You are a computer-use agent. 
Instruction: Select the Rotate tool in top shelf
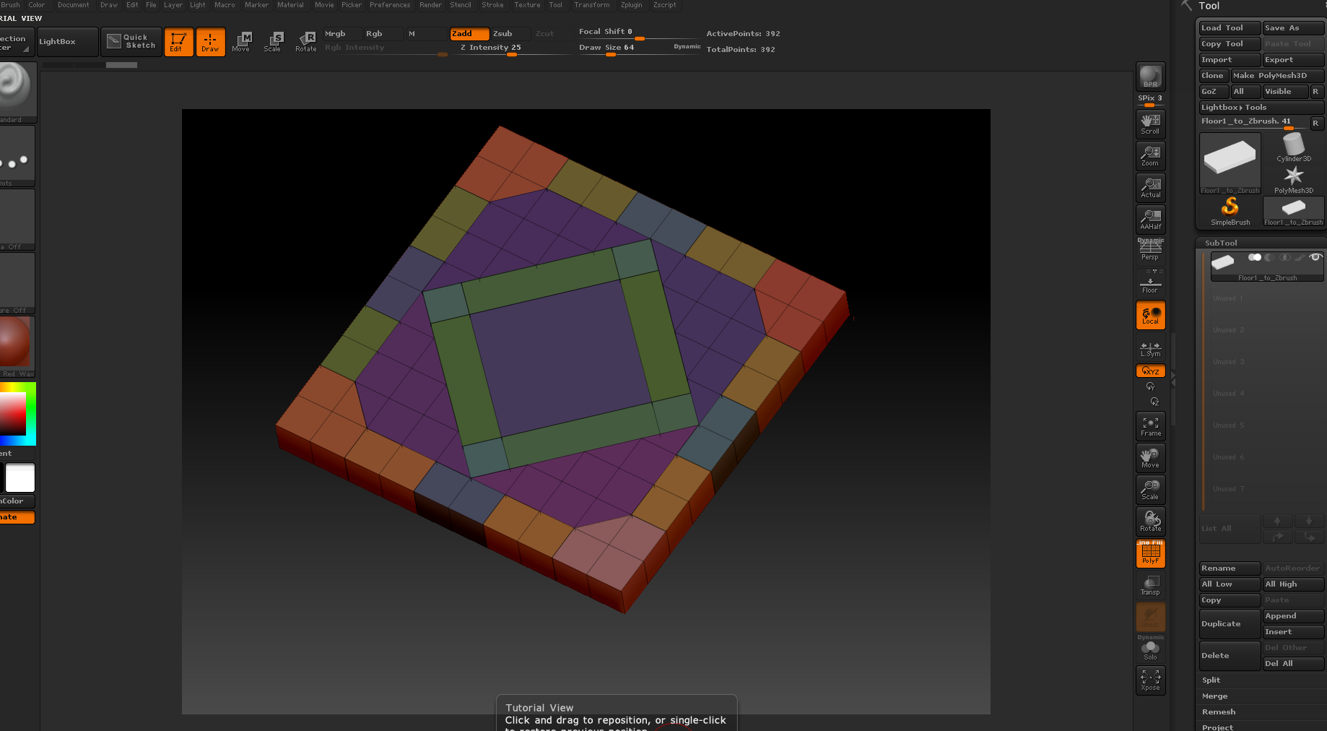point(306,41)
